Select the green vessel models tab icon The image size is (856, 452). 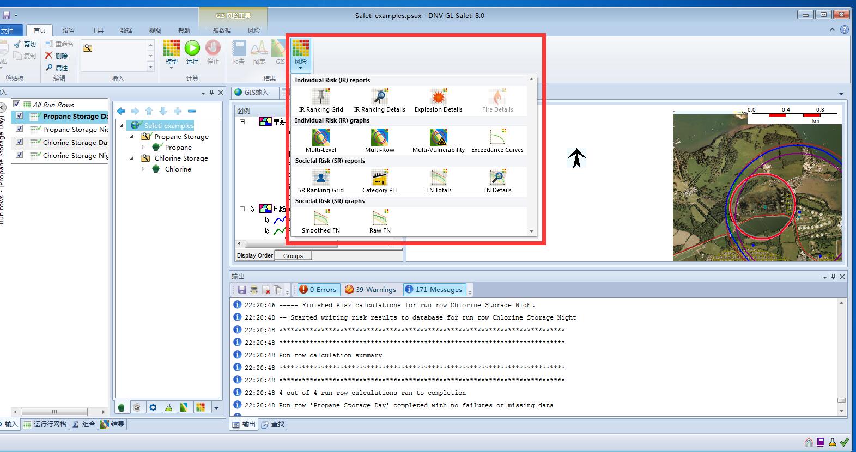(121, 407)
